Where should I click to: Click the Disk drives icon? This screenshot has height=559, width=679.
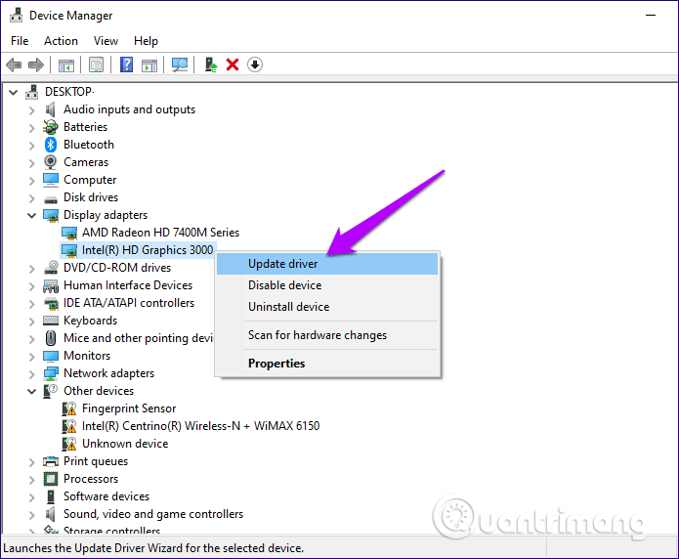(x=51, y=199)
